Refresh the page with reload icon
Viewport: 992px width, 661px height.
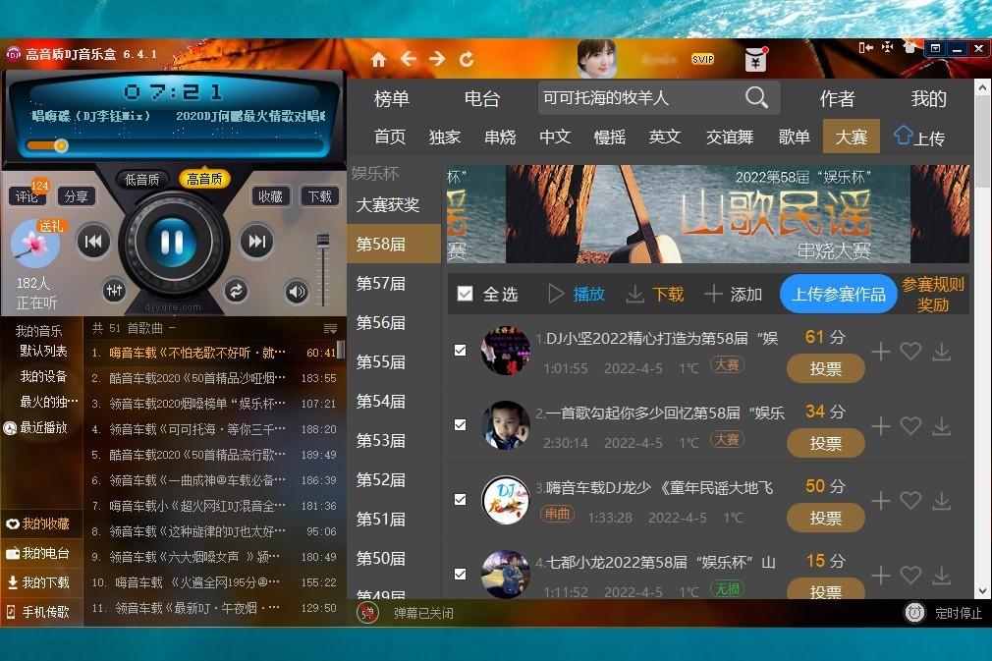pyautogui.click(x=467, y=59)
